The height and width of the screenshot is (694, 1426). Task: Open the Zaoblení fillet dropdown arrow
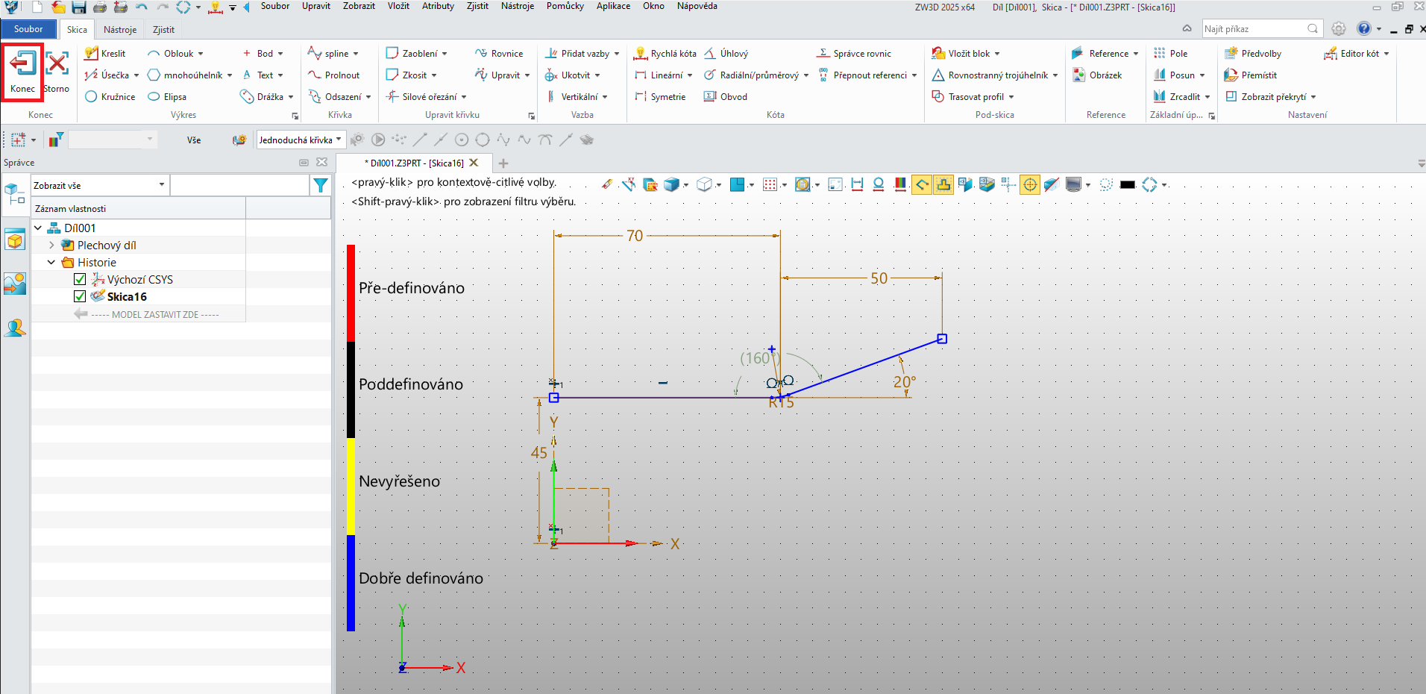pos(445,54)
